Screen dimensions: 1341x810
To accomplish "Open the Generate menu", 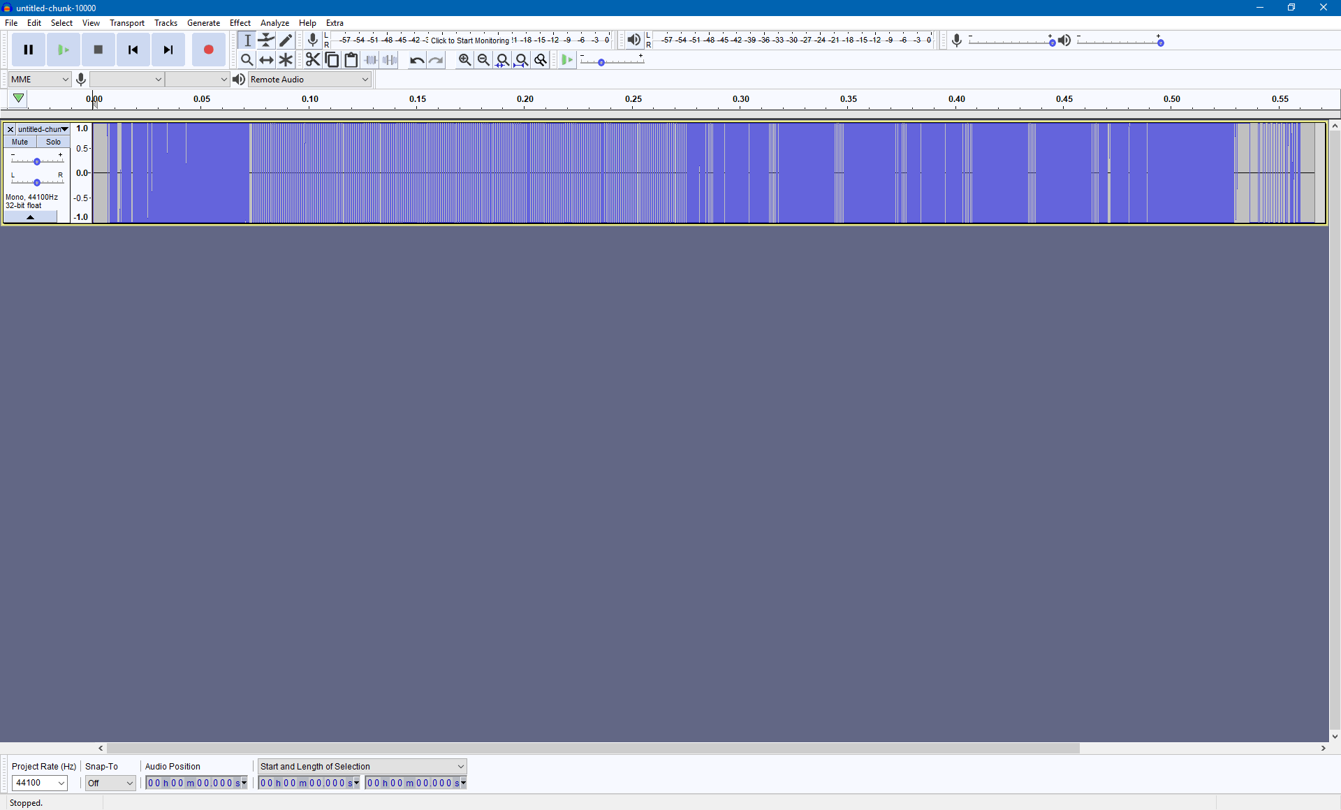I will 203,23.
